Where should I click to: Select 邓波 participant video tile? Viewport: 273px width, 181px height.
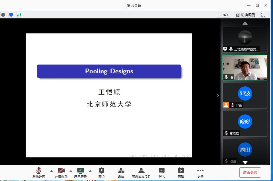point(245,95)
